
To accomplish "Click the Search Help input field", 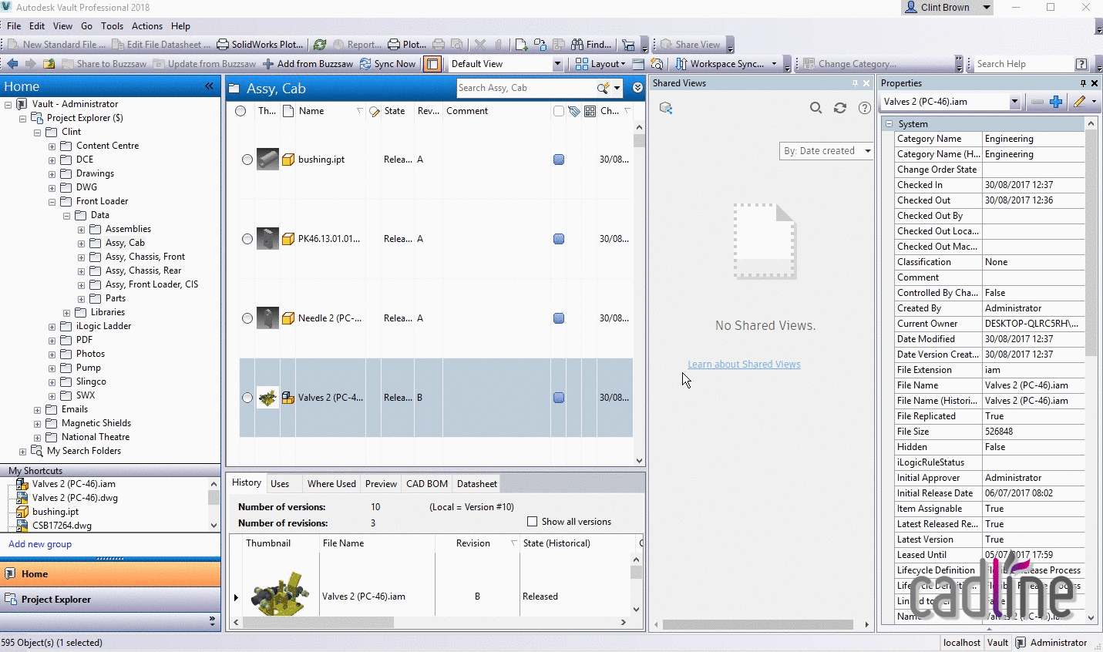I will (1024, 64).
